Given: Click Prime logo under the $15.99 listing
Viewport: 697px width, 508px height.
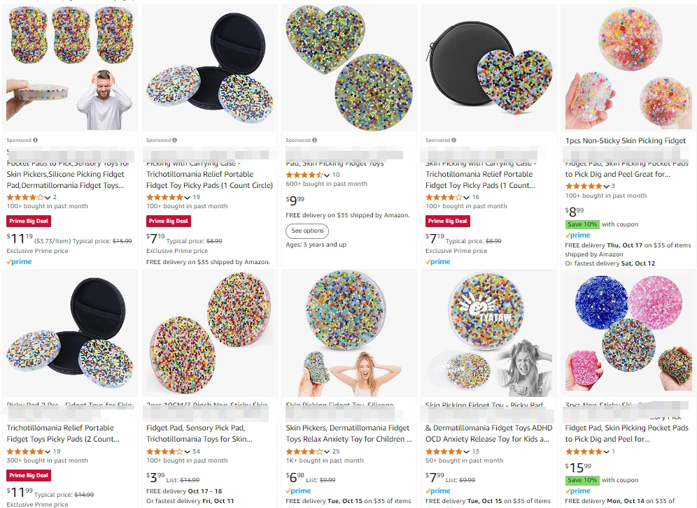Looking at the screenshot, I should tap(578, 491).
